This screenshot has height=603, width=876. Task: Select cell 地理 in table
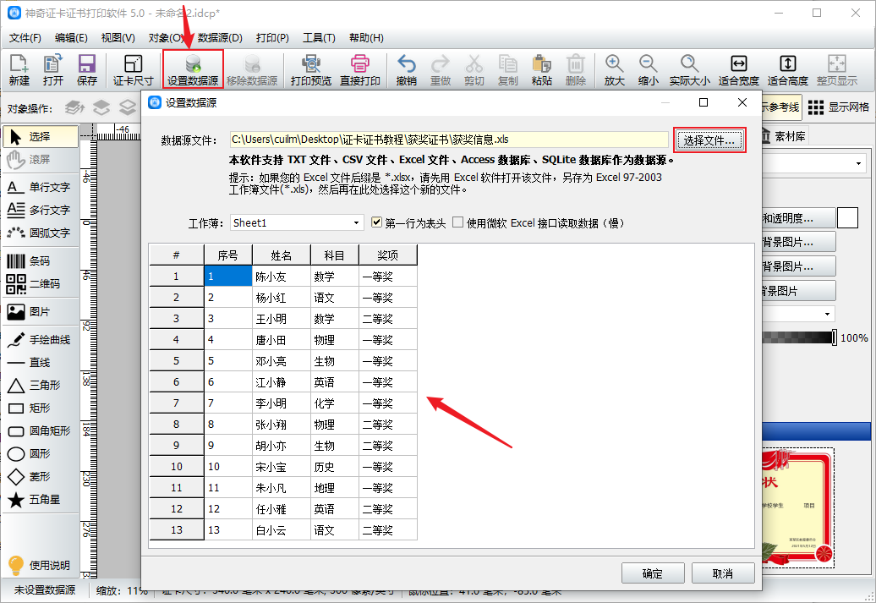click(x=334, y=488)
